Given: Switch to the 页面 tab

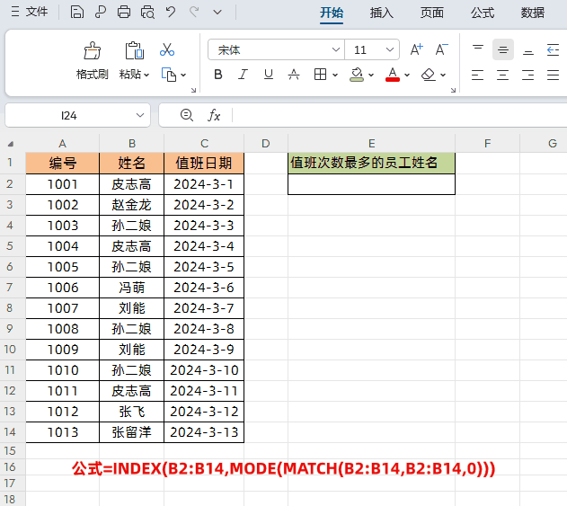Looking at the screenshot, I should pos(431,13).
